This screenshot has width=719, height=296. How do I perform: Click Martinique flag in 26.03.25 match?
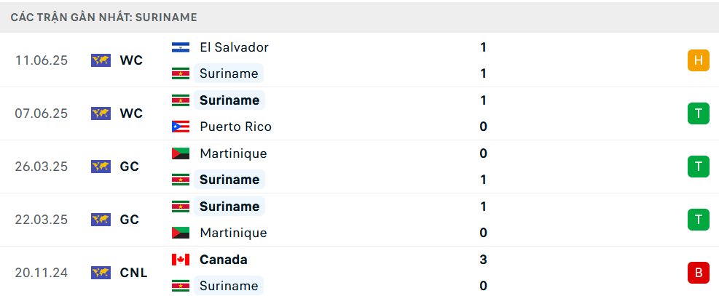(x=181, y=153)
